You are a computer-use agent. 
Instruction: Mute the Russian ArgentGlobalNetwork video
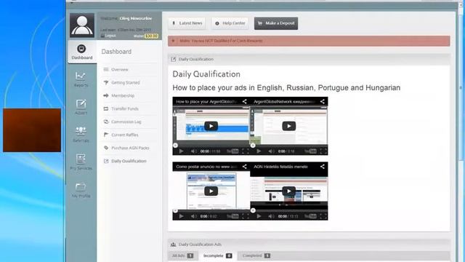pos(271,151)
